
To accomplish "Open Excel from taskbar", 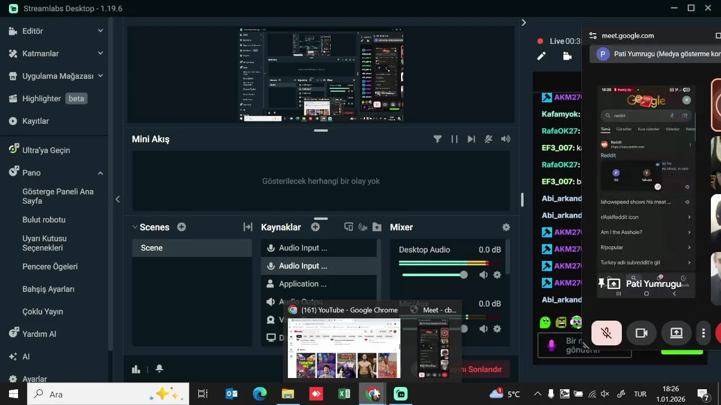I will [344, 394].
